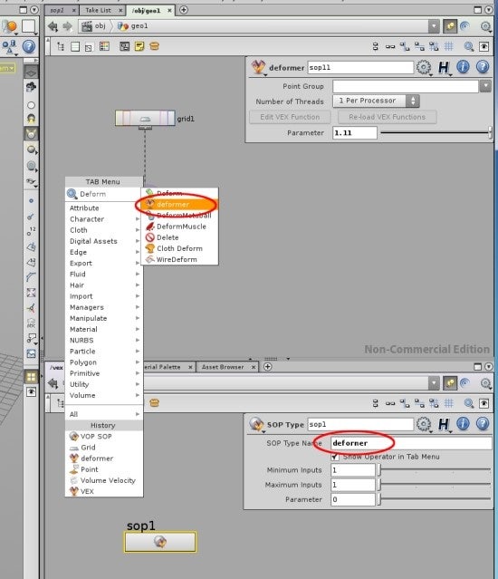Screen dimensions: 498x579
Task: Toggle the pin icon in upper network pane
Action: click(450, 26)
